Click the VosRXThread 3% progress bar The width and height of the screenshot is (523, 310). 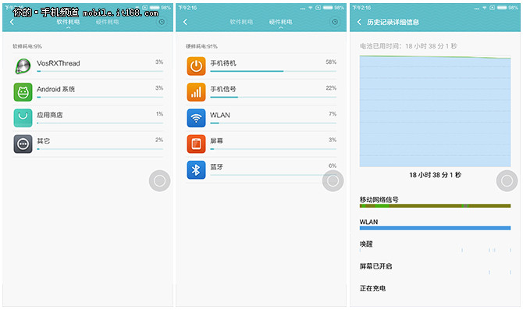coord(100,71)
